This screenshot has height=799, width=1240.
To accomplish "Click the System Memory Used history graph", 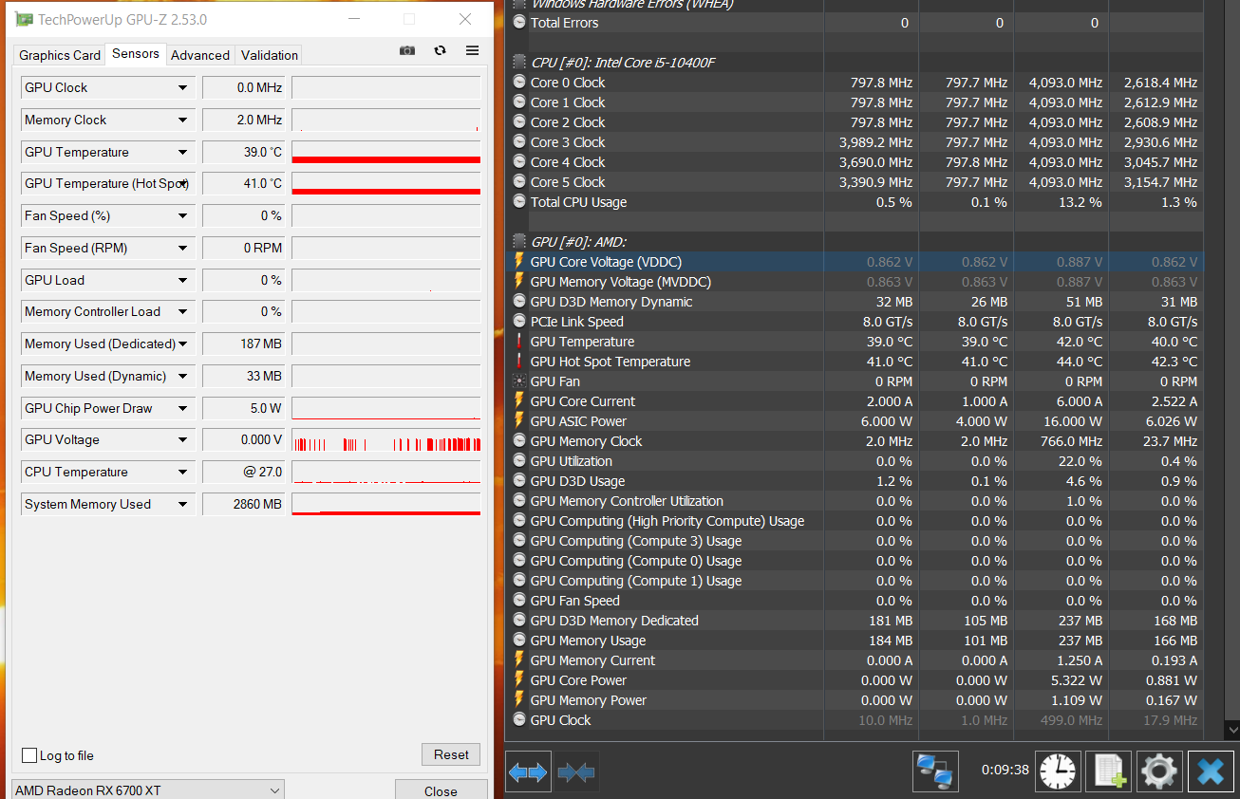I will [385, 504].
